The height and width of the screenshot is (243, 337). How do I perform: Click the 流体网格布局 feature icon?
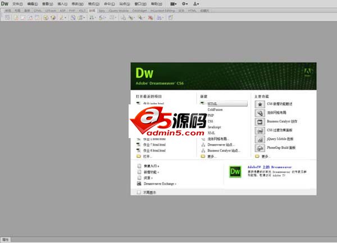[260, 113]
